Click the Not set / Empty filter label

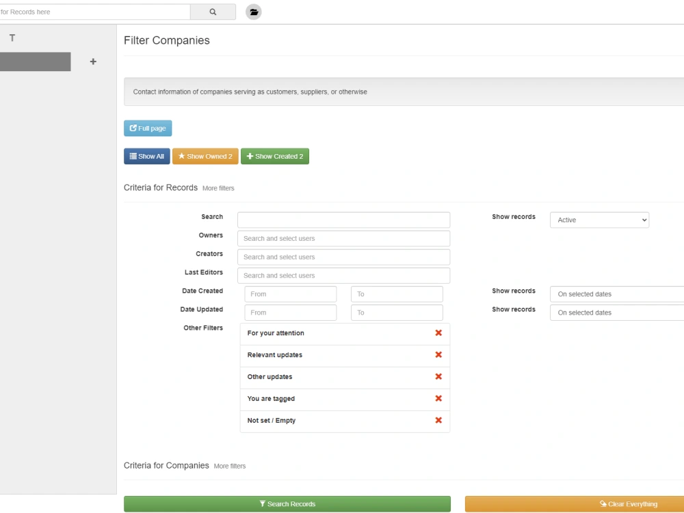pyautogui.click(x=272, y=421)
